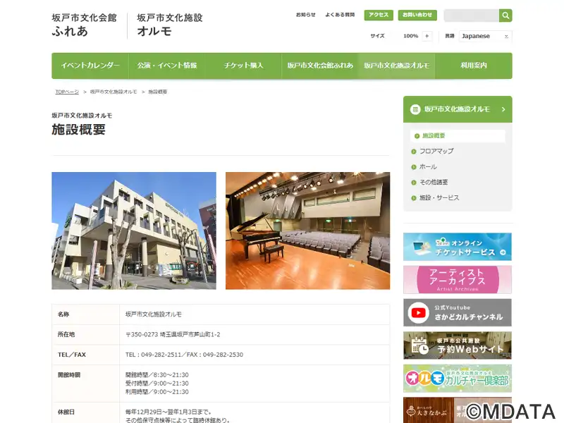This screenshot has height=423, width=564.
Task: Open the Japanese language dropdown
Action: click(485, 36)
